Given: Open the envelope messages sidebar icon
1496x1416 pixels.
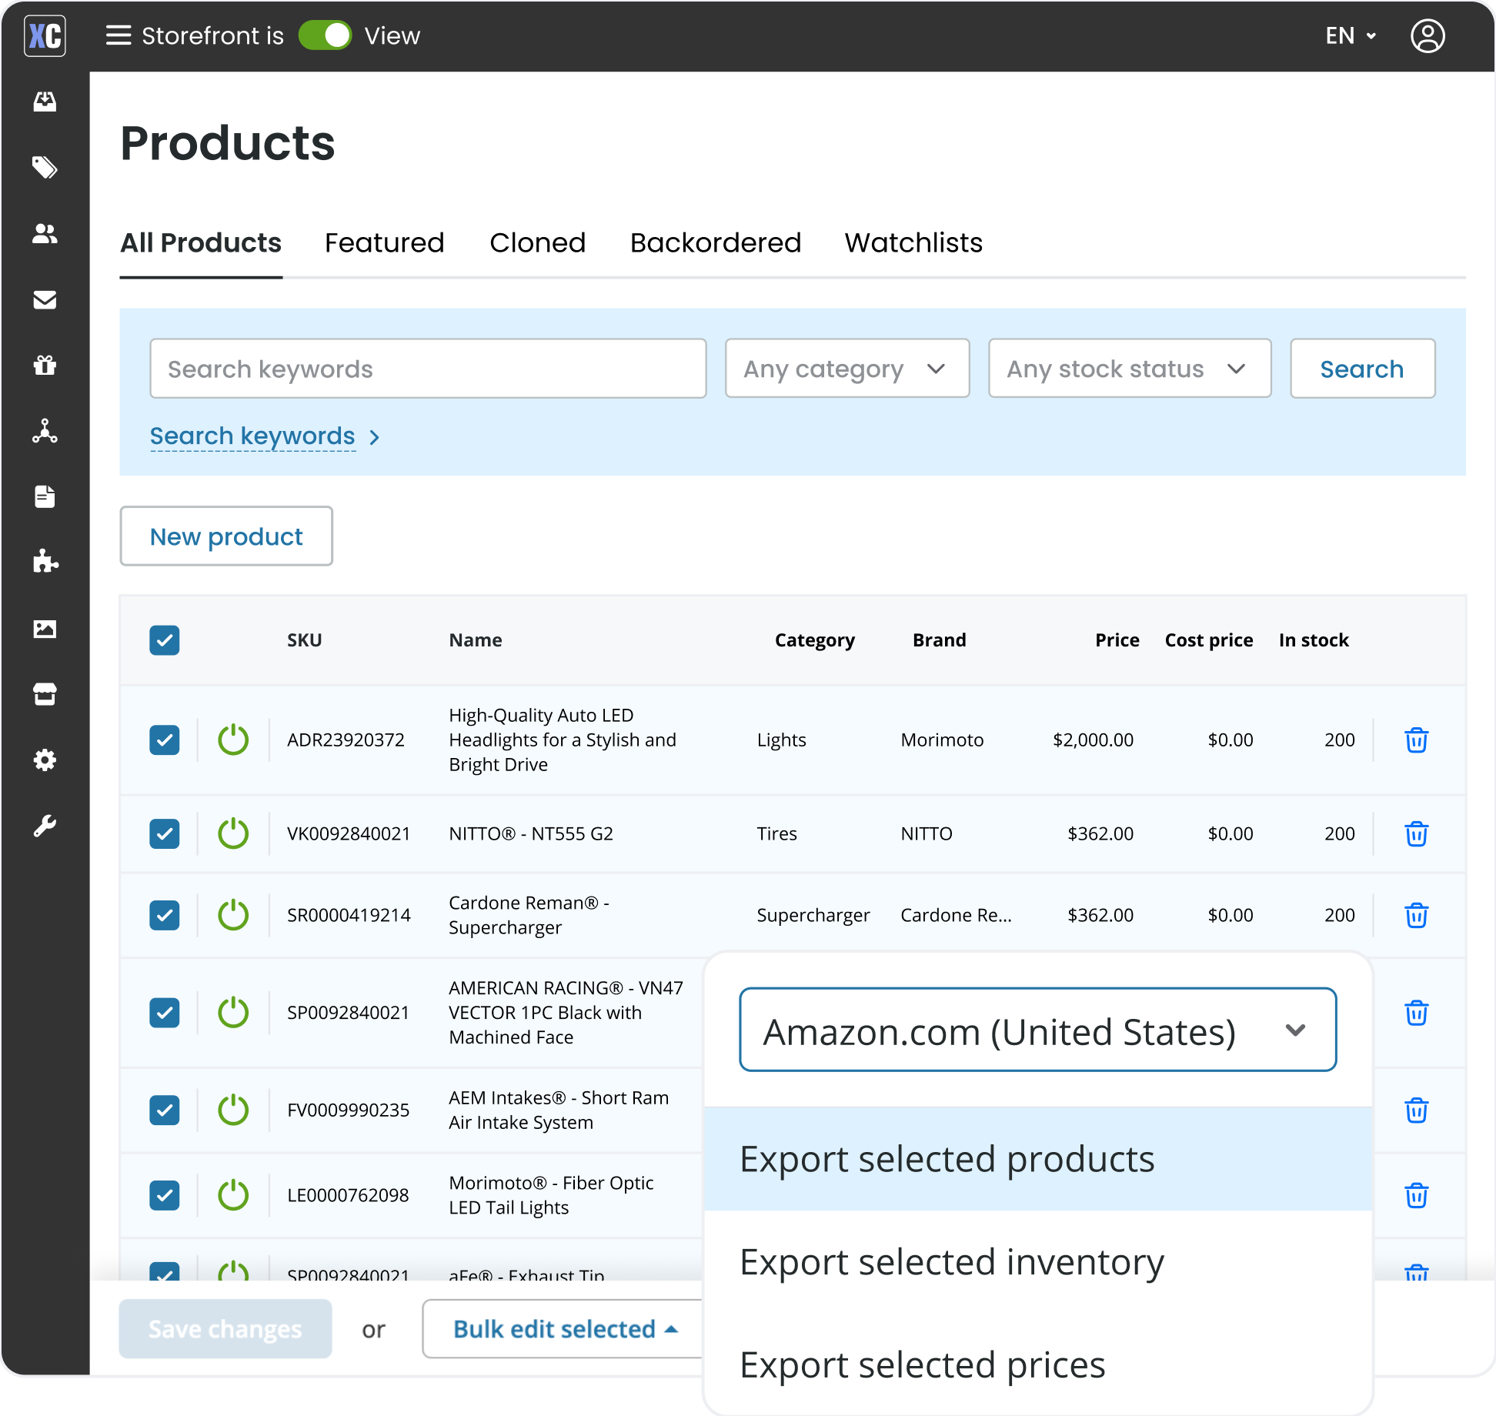Looking at the screenshot, I should [45, 299].
